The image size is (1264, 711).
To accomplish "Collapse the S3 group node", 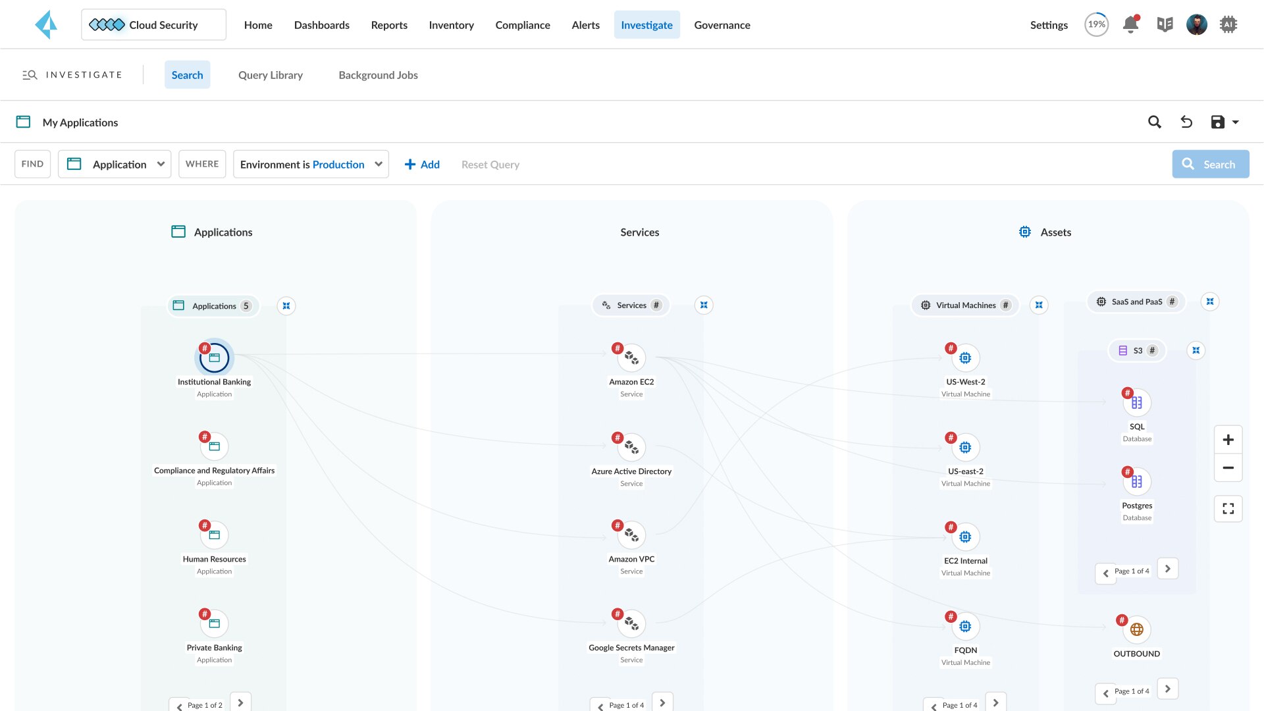I will (1196, 350).
